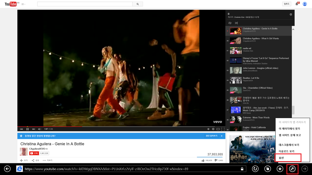Play Beatles- Let It Be playlist item
This screenshot has height=175, width=312.
(258, 80)
